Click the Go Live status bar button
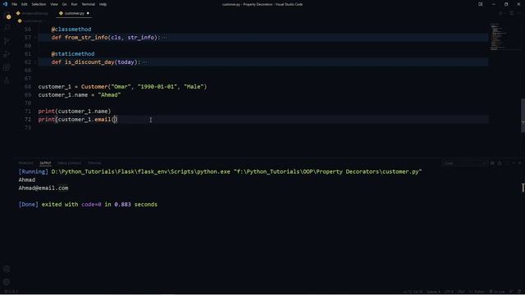Image resolution: width=525 pixels, height=295 pixels. click(x=496, y=292)
